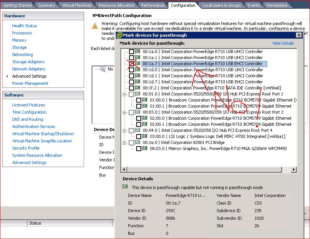
Task: Click the passthrough status icon in Device Details
Action: tap(125, 187)
